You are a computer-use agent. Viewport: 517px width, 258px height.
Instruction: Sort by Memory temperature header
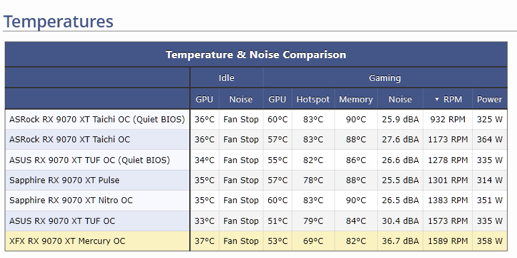356,99
